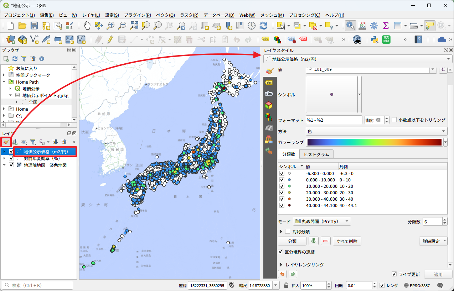Image resolution: width=454 pixels, height=291 pixels.
Task: Click the 分類 button
Action: (292, 241)
